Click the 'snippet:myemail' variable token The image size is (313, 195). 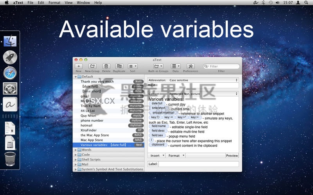(x=164, y=113)
